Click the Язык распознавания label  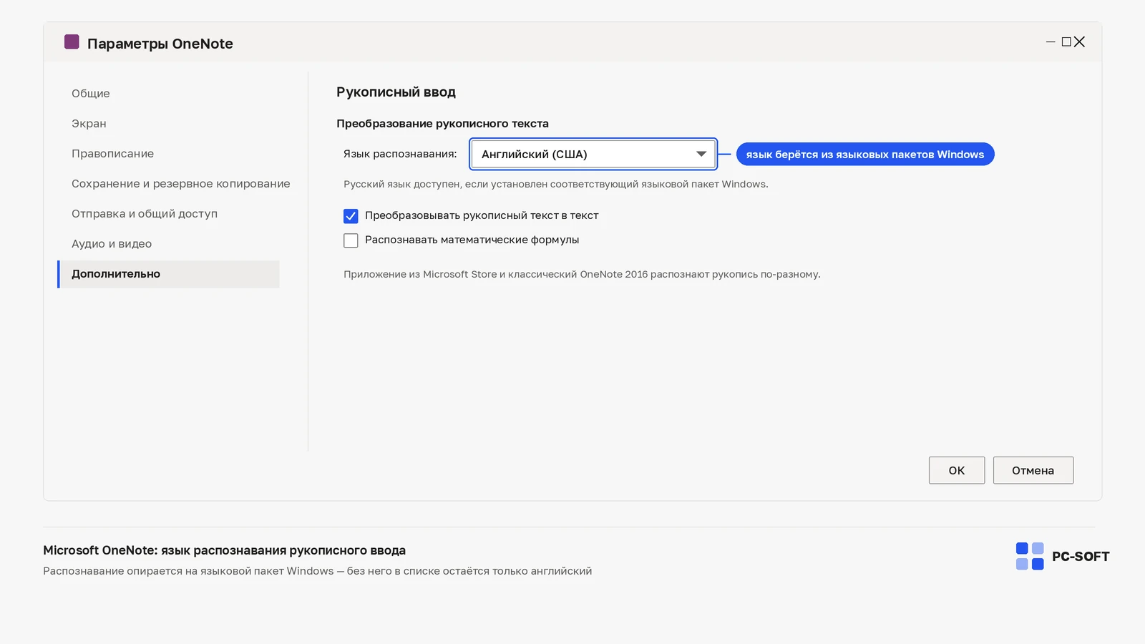[x=400, y=154]
